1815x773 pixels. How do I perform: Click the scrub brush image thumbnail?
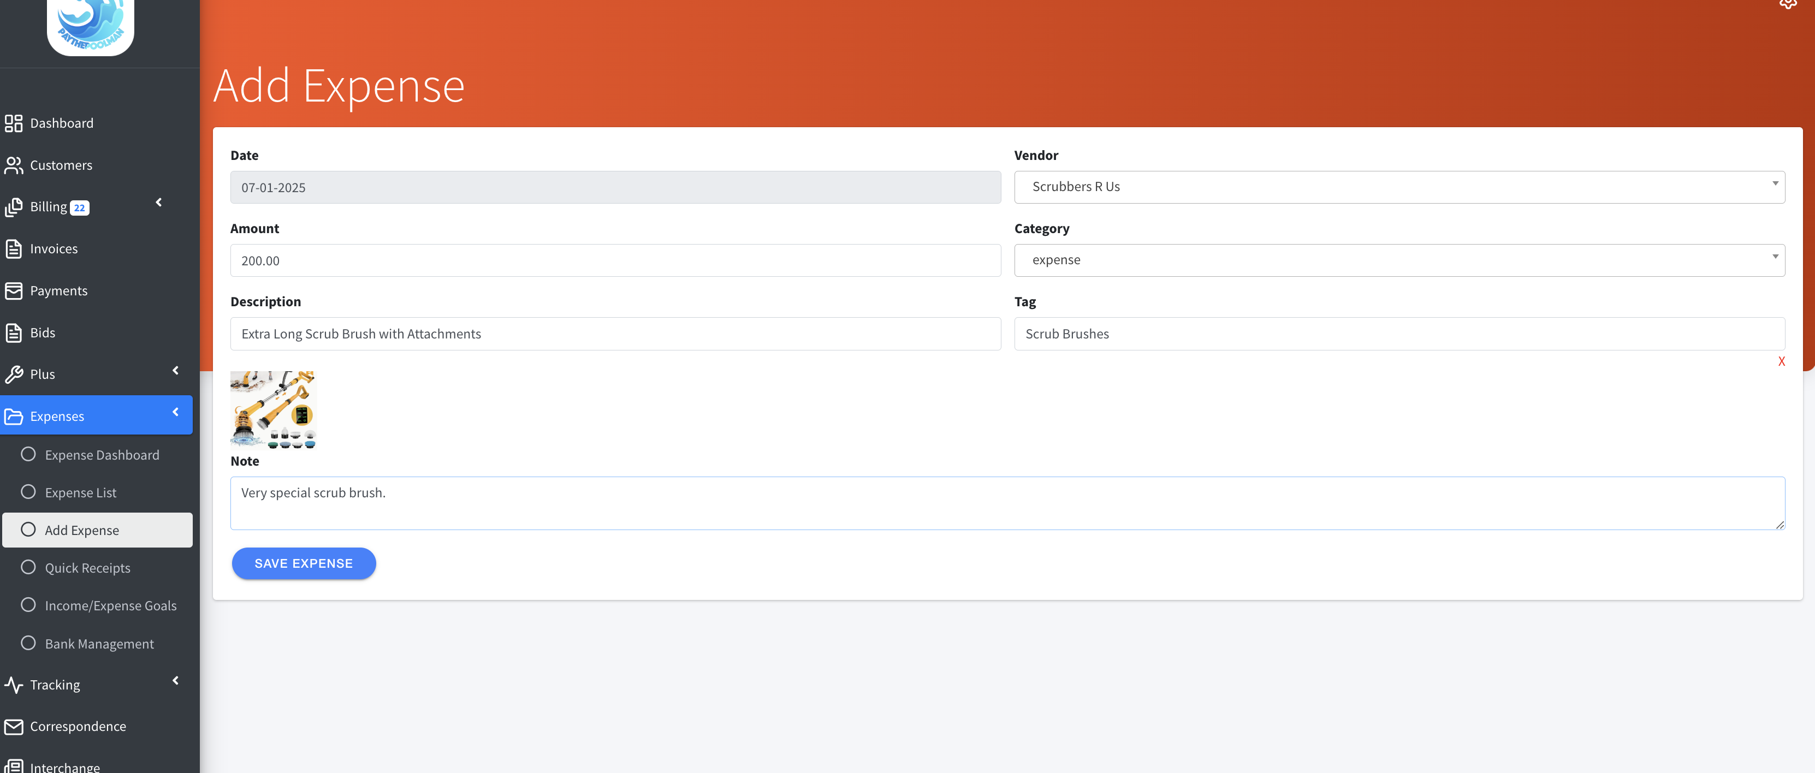point(272,409)
